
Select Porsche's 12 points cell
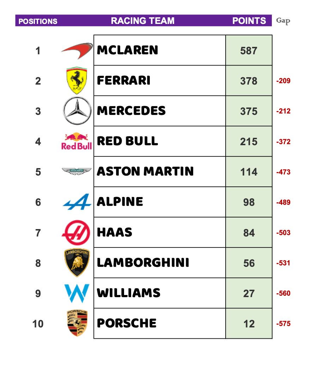point(249,324)
